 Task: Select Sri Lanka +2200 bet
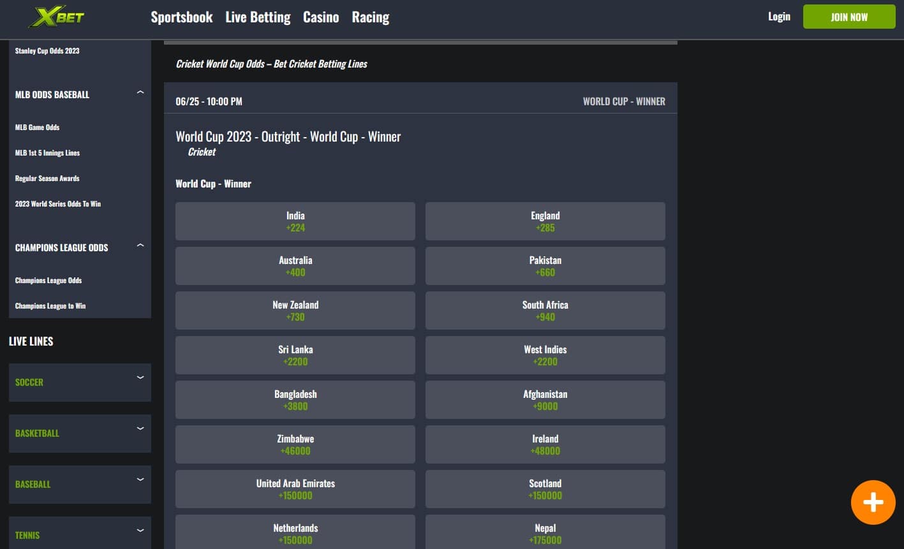tap(295, 355)
